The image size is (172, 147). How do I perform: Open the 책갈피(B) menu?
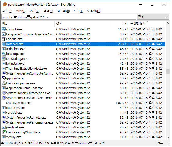(63, 11)
